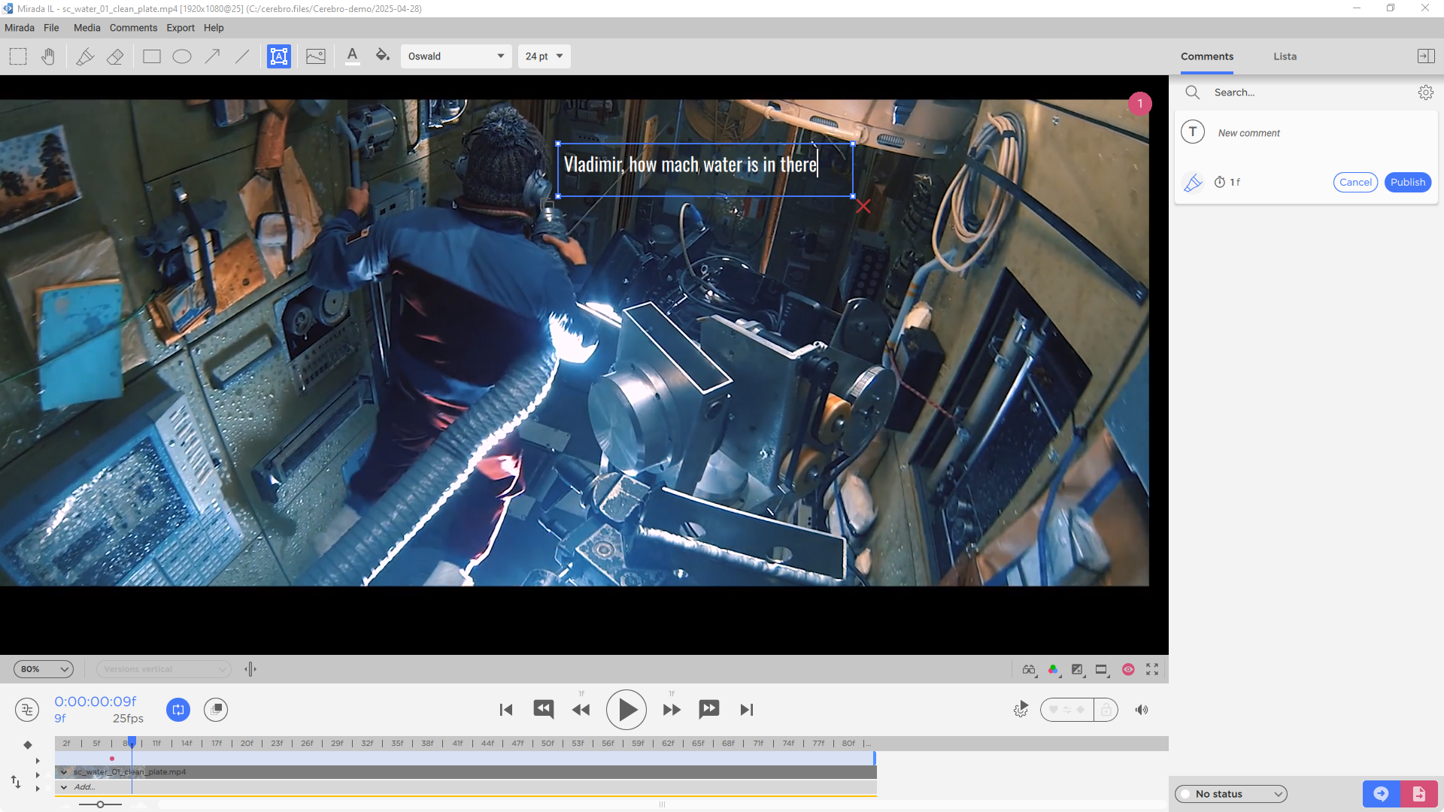Viewport: 1444px width, 812px height.
Task: Cancel the new comment
Action: point(1355,182)
